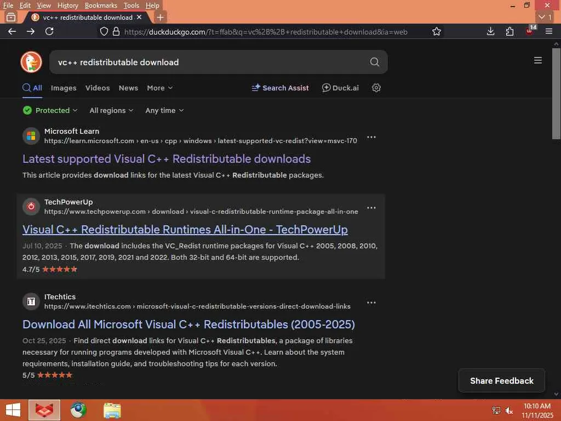Open Search Assist
Screen dimensions: 561x421
[280, 88]
